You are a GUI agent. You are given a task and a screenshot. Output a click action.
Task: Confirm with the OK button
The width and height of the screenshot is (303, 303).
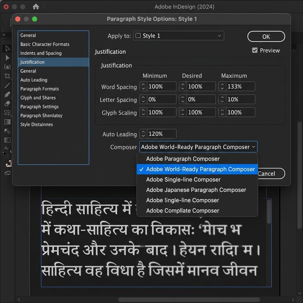pos(266,36)
